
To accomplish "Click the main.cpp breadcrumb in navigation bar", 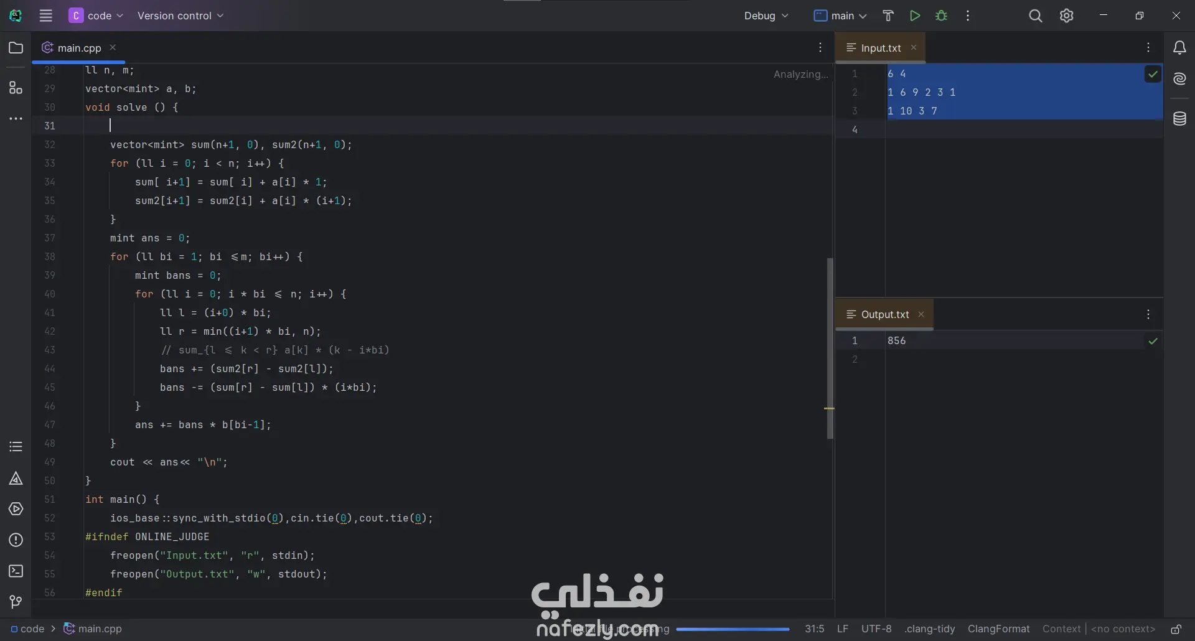I will pyautogui.click(x=93, y=629).
